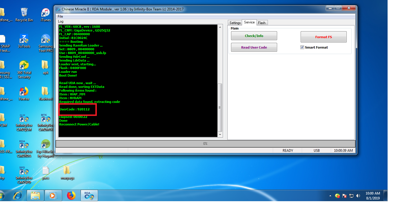Click the Chinese Miracle II title bar icon
Screen dimensions: 396x222
(57, 9)
